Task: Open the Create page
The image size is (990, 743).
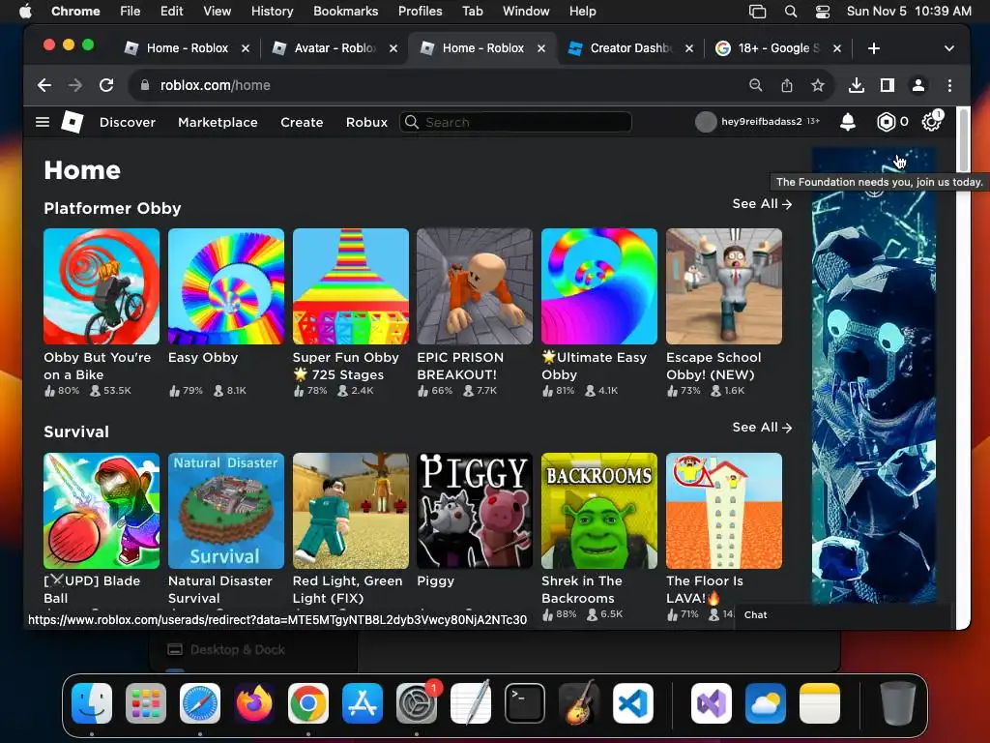Action: tap(302, 122)
